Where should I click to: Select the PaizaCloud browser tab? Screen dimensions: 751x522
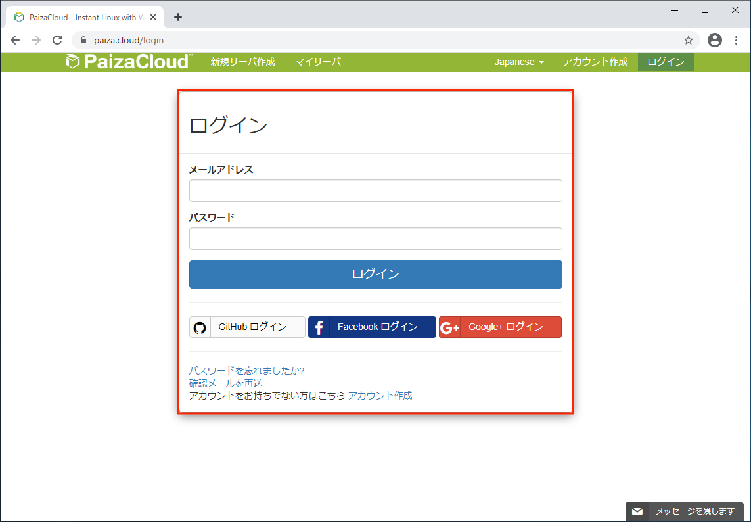click(85, 17)
